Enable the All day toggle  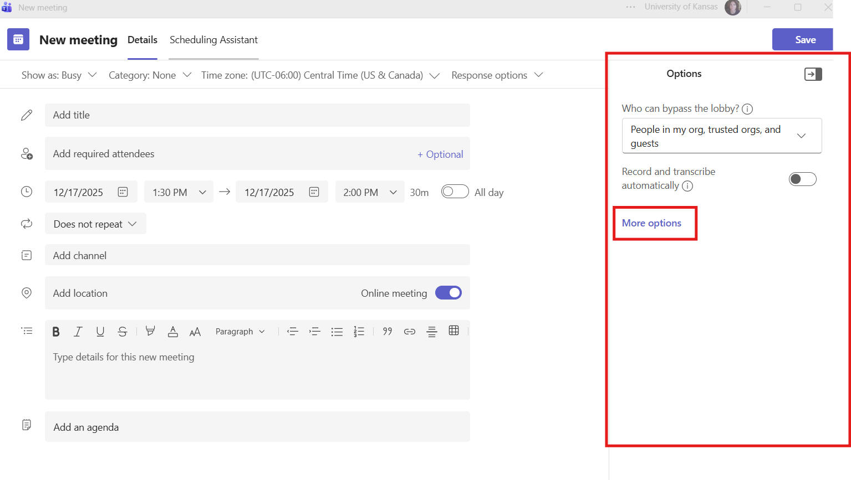[x=455, y=192]
